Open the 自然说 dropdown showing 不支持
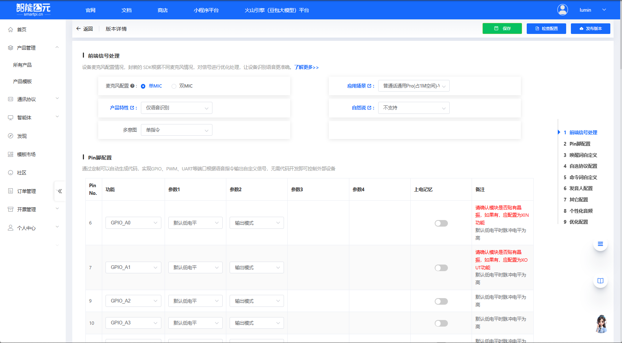Screen dimensions: 622x343 [414, 108]
